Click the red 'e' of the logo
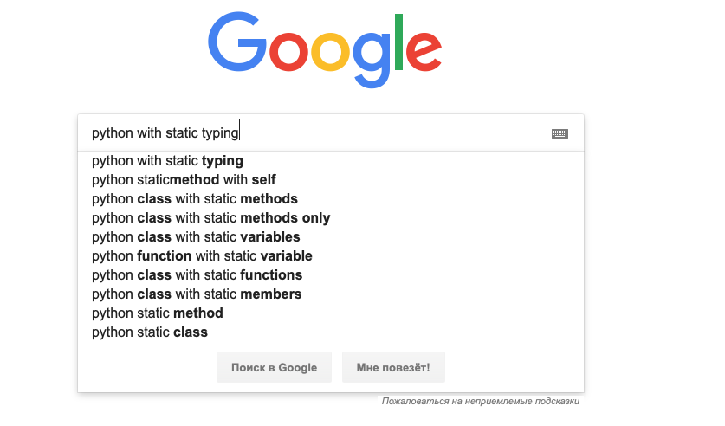 click(x=424, y=51)
